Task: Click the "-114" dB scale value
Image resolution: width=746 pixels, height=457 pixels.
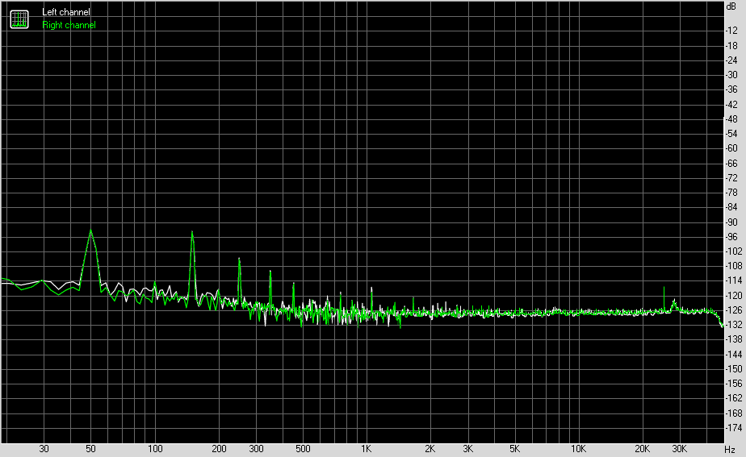Action: pyautogui.click(x=733, y=281)
